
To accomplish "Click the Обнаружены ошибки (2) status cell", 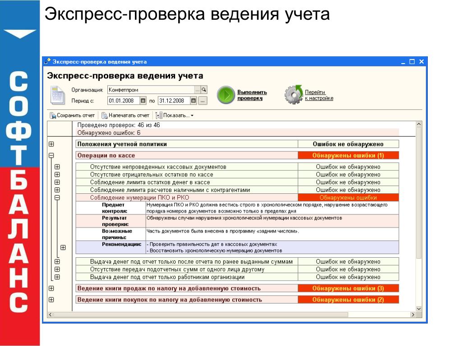I will pyautogui.click(x=348, y=300).
